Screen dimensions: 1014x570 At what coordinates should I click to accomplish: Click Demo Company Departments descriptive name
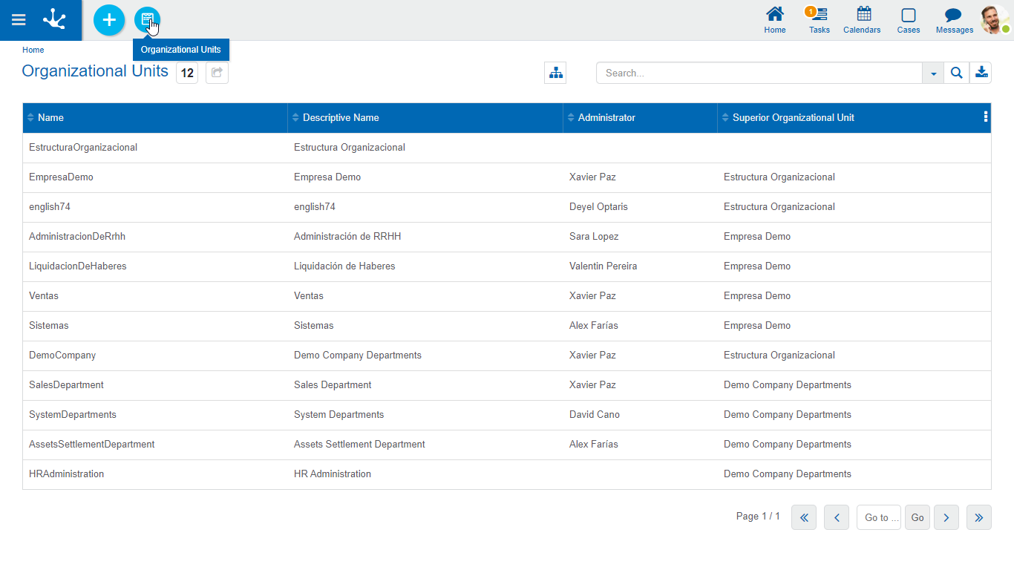pyautogui.click(x=358, y=356)
